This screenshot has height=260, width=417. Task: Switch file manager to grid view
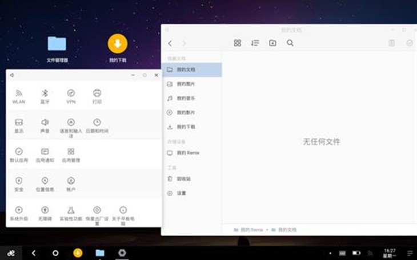pos(238,43)
